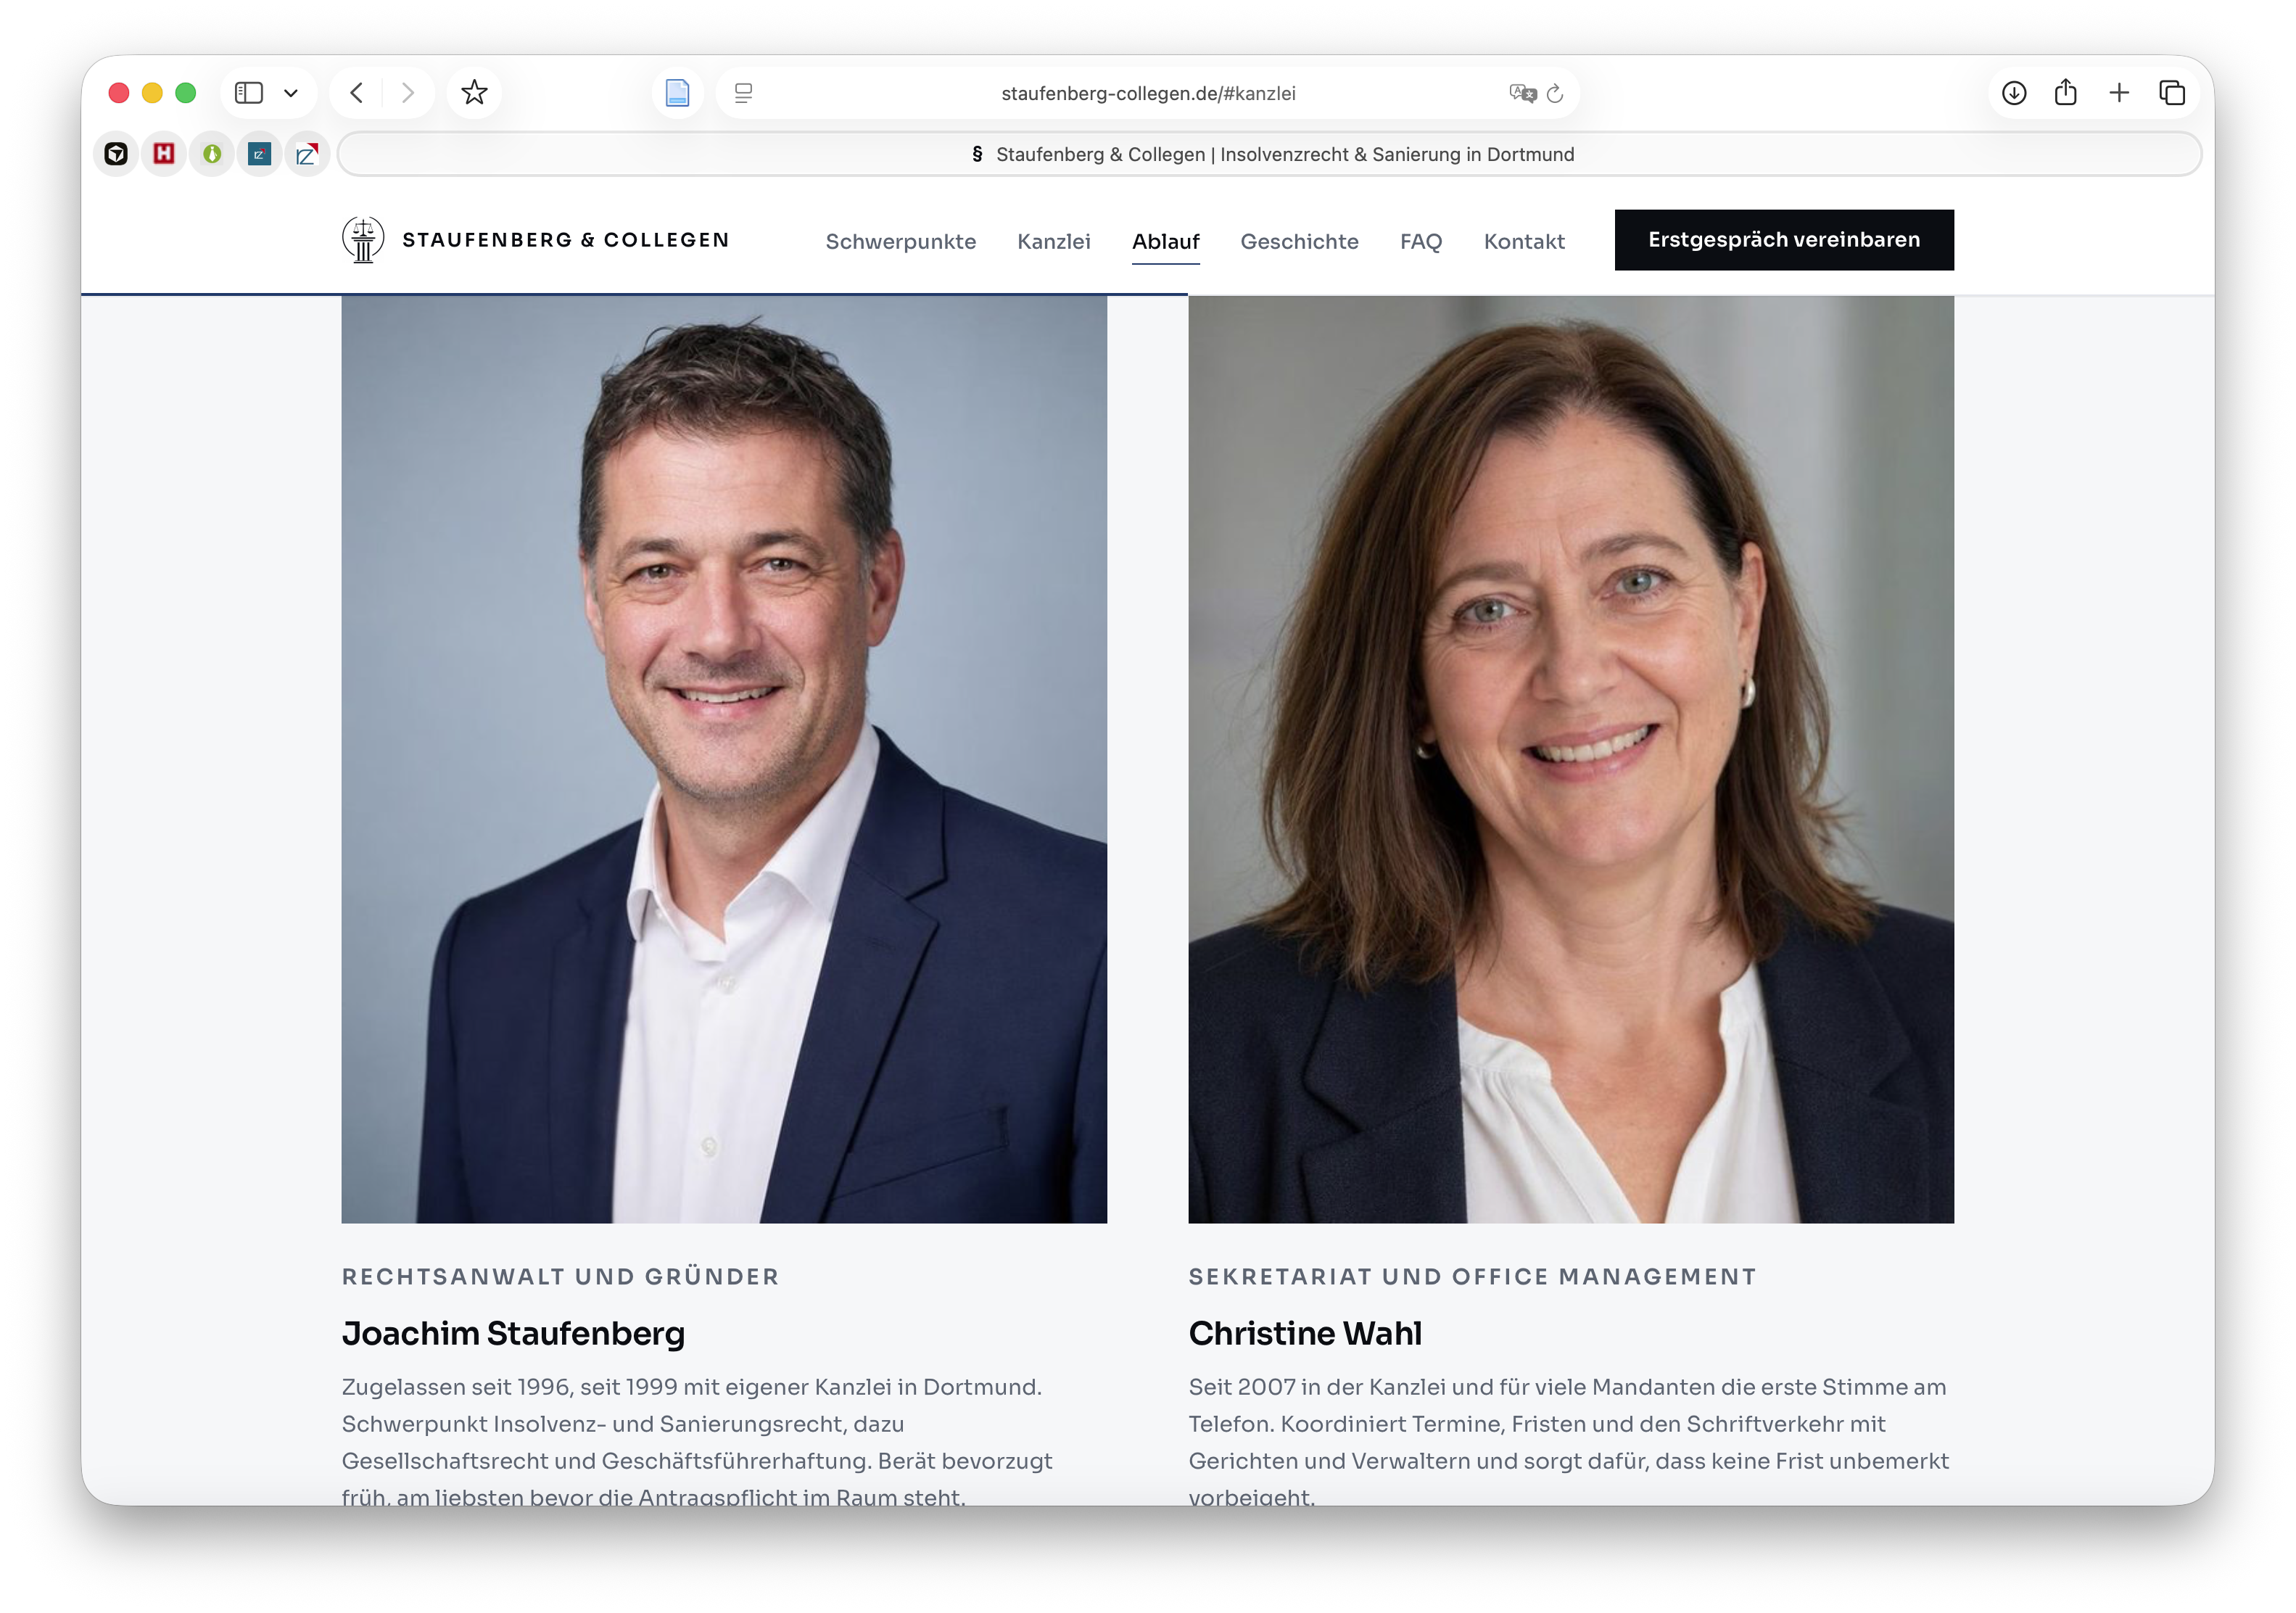The height and width of the screenshot is (1613, 2296).
Task: Click the blue document icon in toolbar
Action: click(677, 93)
